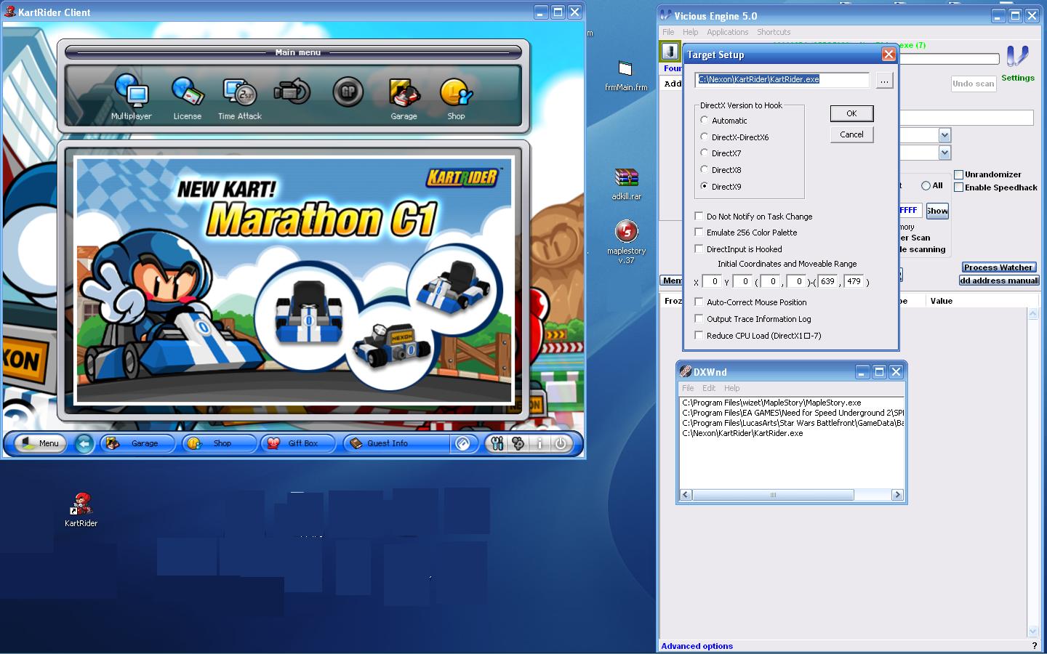Screen dimensions: 1047x654
Task: Open the Shortcuts menu in Vicious Engine
Action: coord(774,32)
